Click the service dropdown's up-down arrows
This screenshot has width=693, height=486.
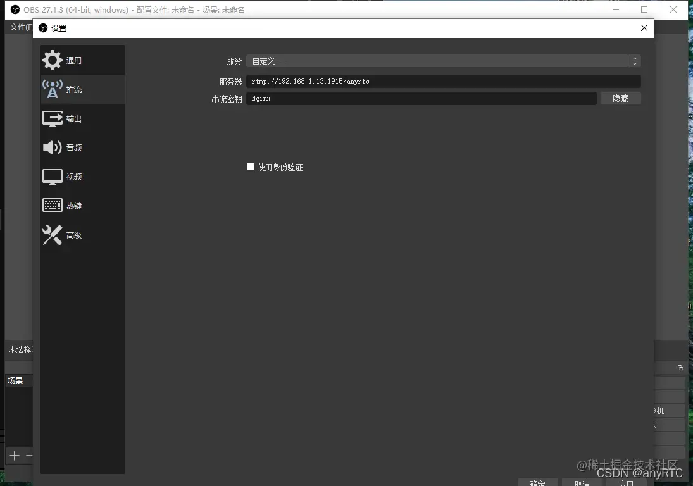pos(635,61)
